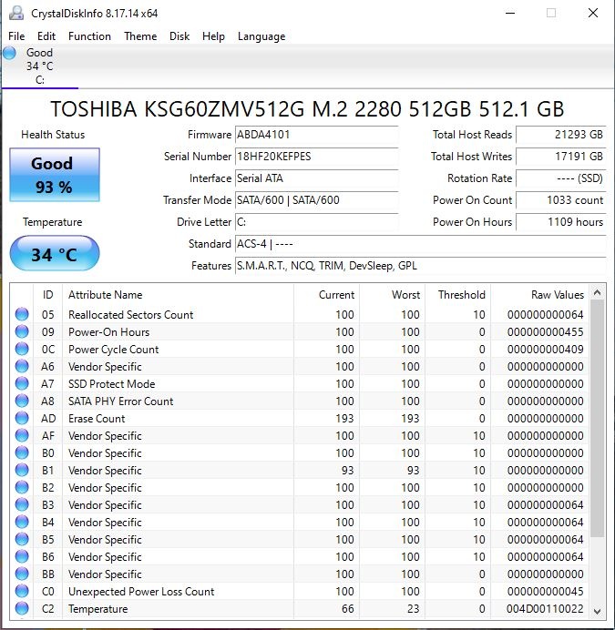Click status orb for B0 Vendor Specific
This screenshot has width=615, height=630.
(22, 452)
